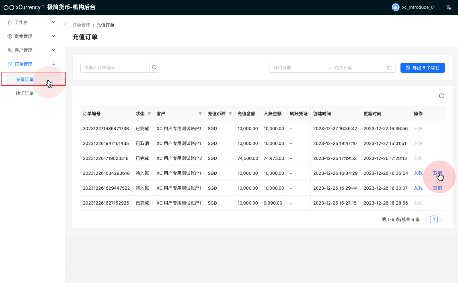Collapse the 订单管理 menu chevron
Screen dimensions: 458x283
pos(54,64)
